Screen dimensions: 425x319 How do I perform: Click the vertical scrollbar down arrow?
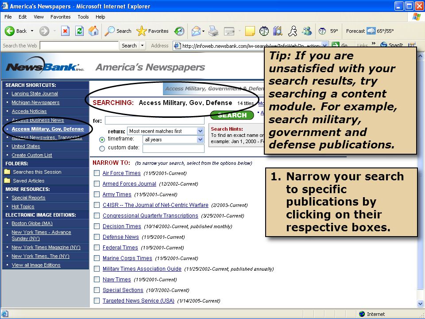click(x=420, y=303)
